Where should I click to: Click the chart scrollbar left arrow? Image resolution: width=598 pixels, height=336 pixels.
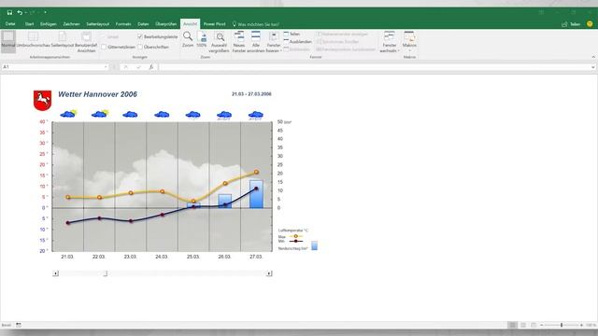56,273
